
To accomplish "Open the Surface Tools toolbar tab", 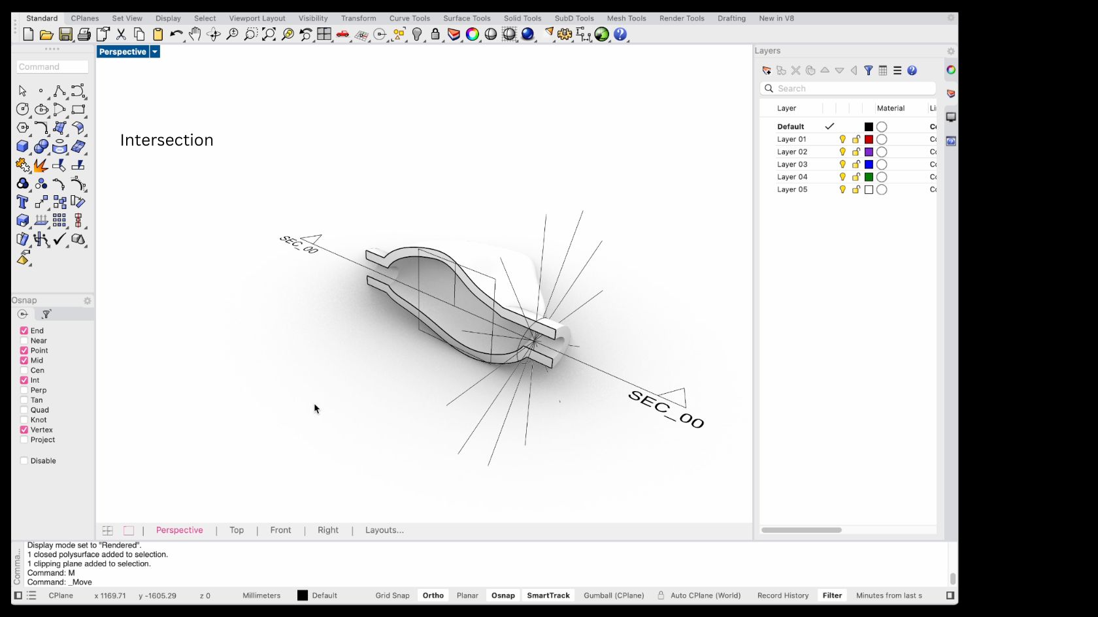I will click(x=467, y=18).
